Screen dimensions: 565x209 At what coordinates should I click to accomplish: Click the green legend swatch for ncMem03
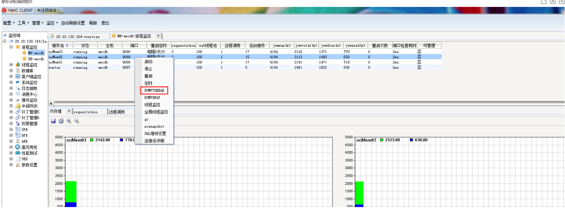pyautogui.click(x=92, y=140)
